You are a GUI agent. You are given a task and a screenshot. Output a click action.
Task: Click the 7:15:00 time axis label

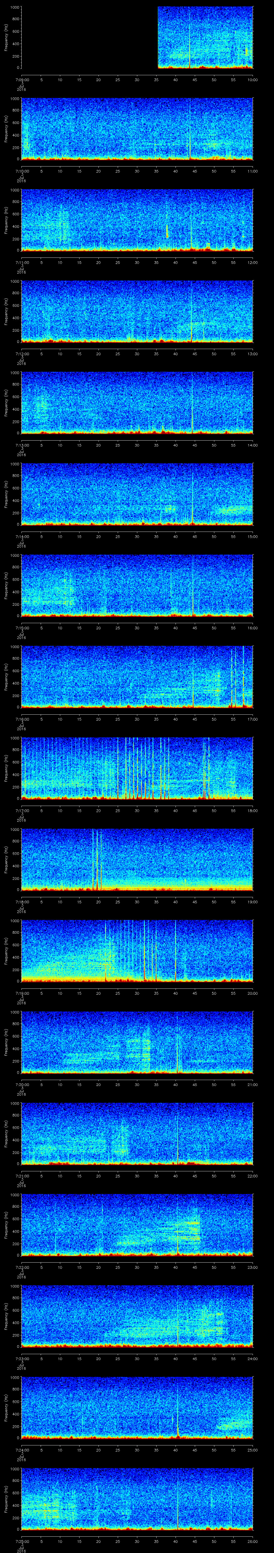[22, 627]
